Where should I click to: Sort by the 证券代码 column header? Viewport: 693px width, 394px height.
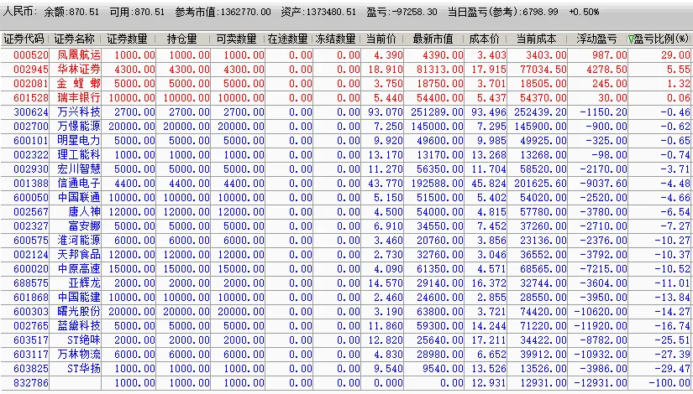tap(24, 39)
